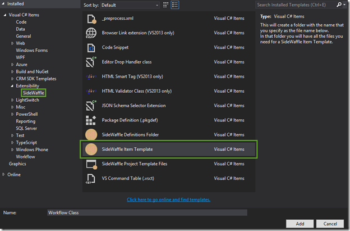Open the Sort by Default dropdown
Viewport: 350px width, 231px height.
click(130, 5)
